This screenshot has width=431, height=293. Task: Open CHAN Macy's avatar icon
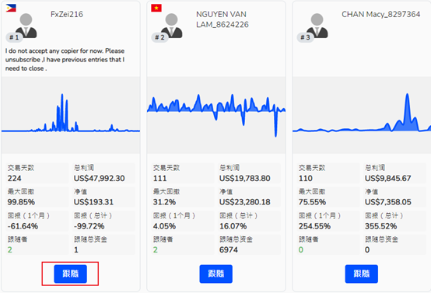(x=317, y=26)
